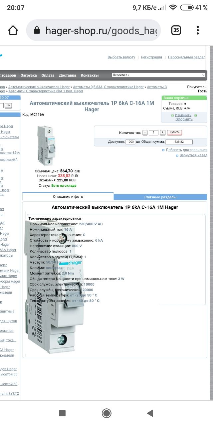
Task: Open sidebar link 'каторы'
Action: (7, 255)
